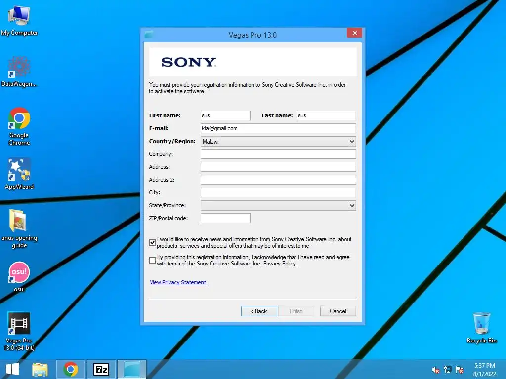Open the Country/Region dropdown showing Malawi
The height and width of the screenshot is (379, 506).
278,141
